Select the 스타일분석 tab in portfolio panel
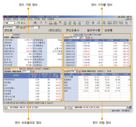 46,69
